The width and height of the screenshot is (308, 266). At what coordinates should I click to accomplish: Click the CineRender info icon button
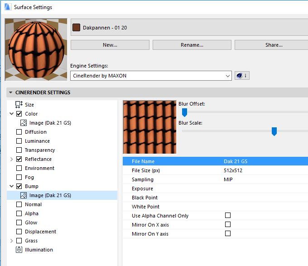click(x=242, y=76)
